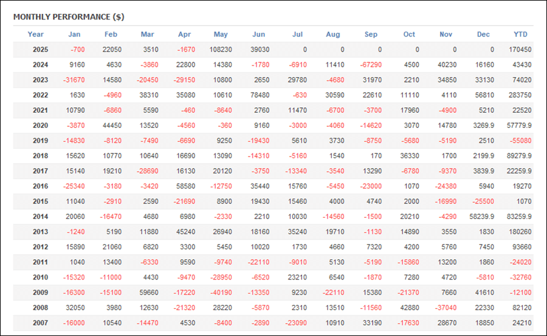The image size is (547, 336).
Task: Select the 2019 year row label
Action: click(41, 141)
